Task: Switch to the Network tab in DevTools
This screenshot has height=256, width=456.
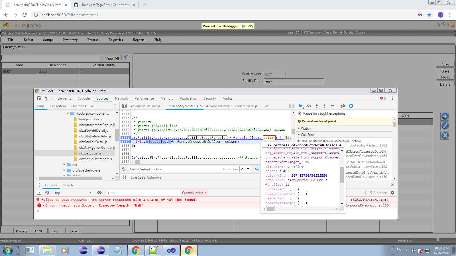Action: 121,98
